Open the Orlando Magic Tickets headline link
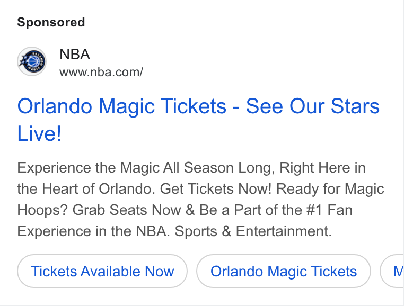Image resolution: width=404 pixels, height=306 pixels. pyautogui.click(x=198, y=120)
